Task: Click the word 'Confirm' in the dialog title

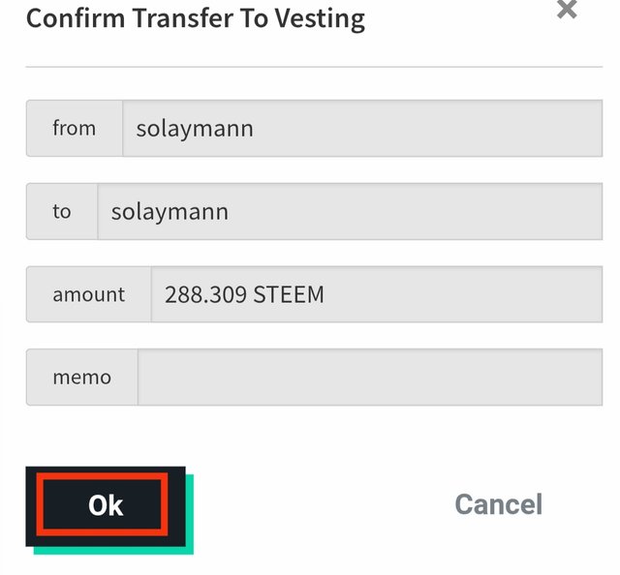Action: [72, 18]
